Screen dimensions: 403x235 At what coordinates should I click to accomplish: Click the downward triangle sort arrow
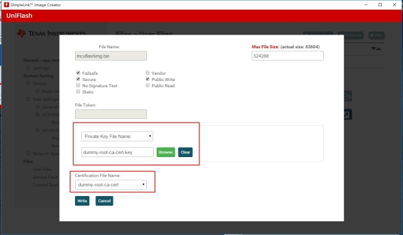point(373,48)
